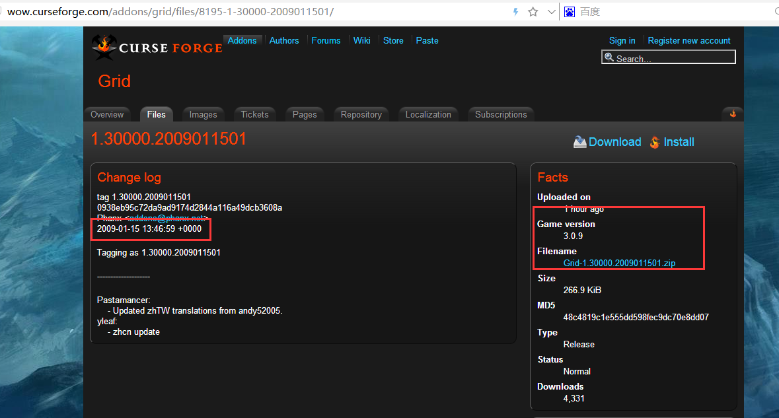
Task: Click the flame icon tab at far right
Action: 733,114
